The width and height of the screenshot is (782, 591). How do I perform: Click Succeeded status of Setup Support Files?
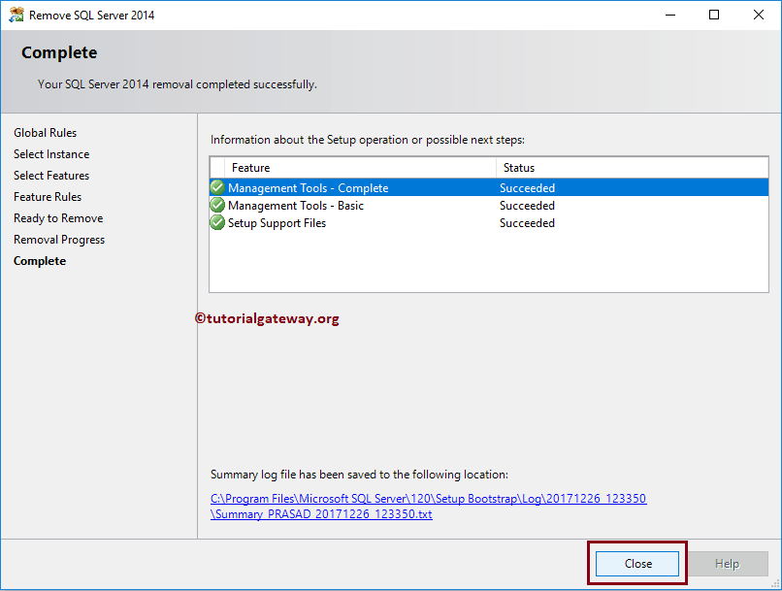[527, 223]
